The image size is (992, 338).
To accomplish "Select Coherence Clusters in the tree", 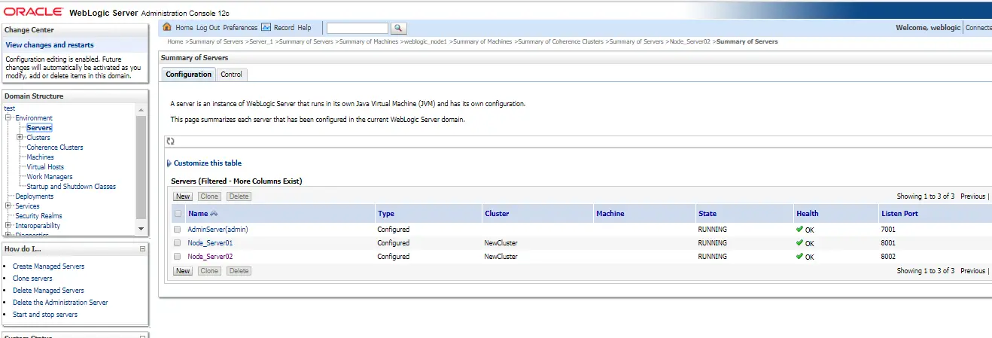I will (55, 148).
